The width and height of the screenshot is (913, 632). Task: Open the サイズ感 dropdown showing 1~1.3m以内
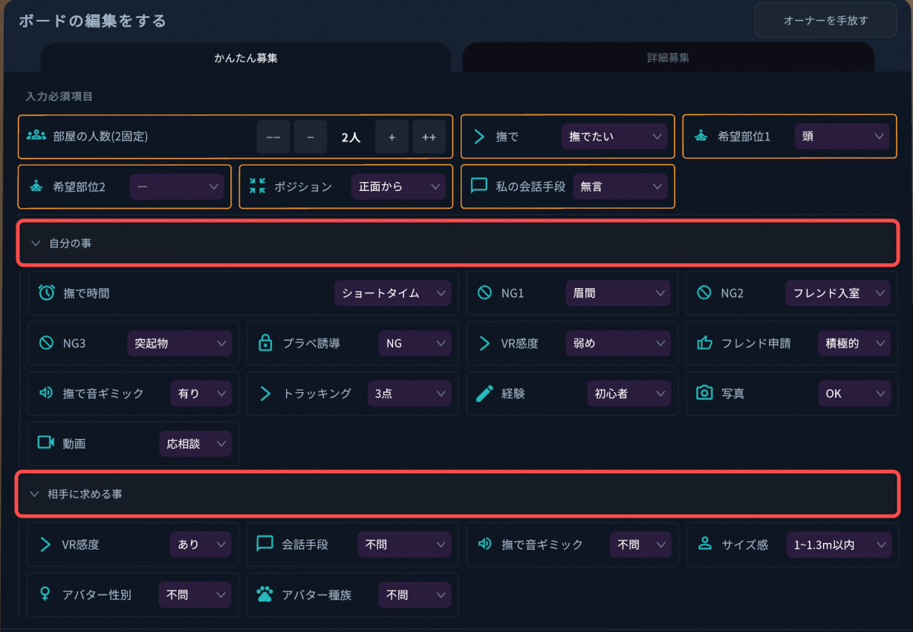coord(839,544)
